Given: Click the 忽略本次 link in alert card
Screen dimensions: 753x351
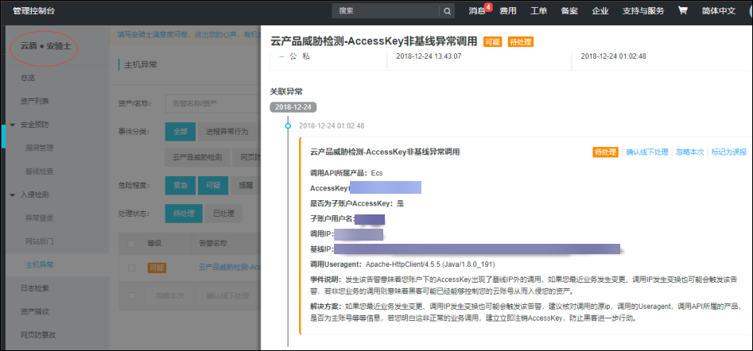Looking at the screenshot, I should pyautogui.click(x=689, y=152).
